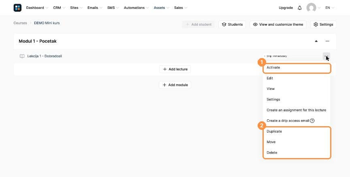Open the SMS dropdown
350x177 pixels.
coord(113,8)
